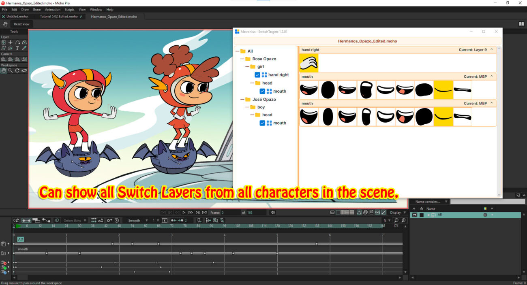Open the Scripts menu

point(70,9)
